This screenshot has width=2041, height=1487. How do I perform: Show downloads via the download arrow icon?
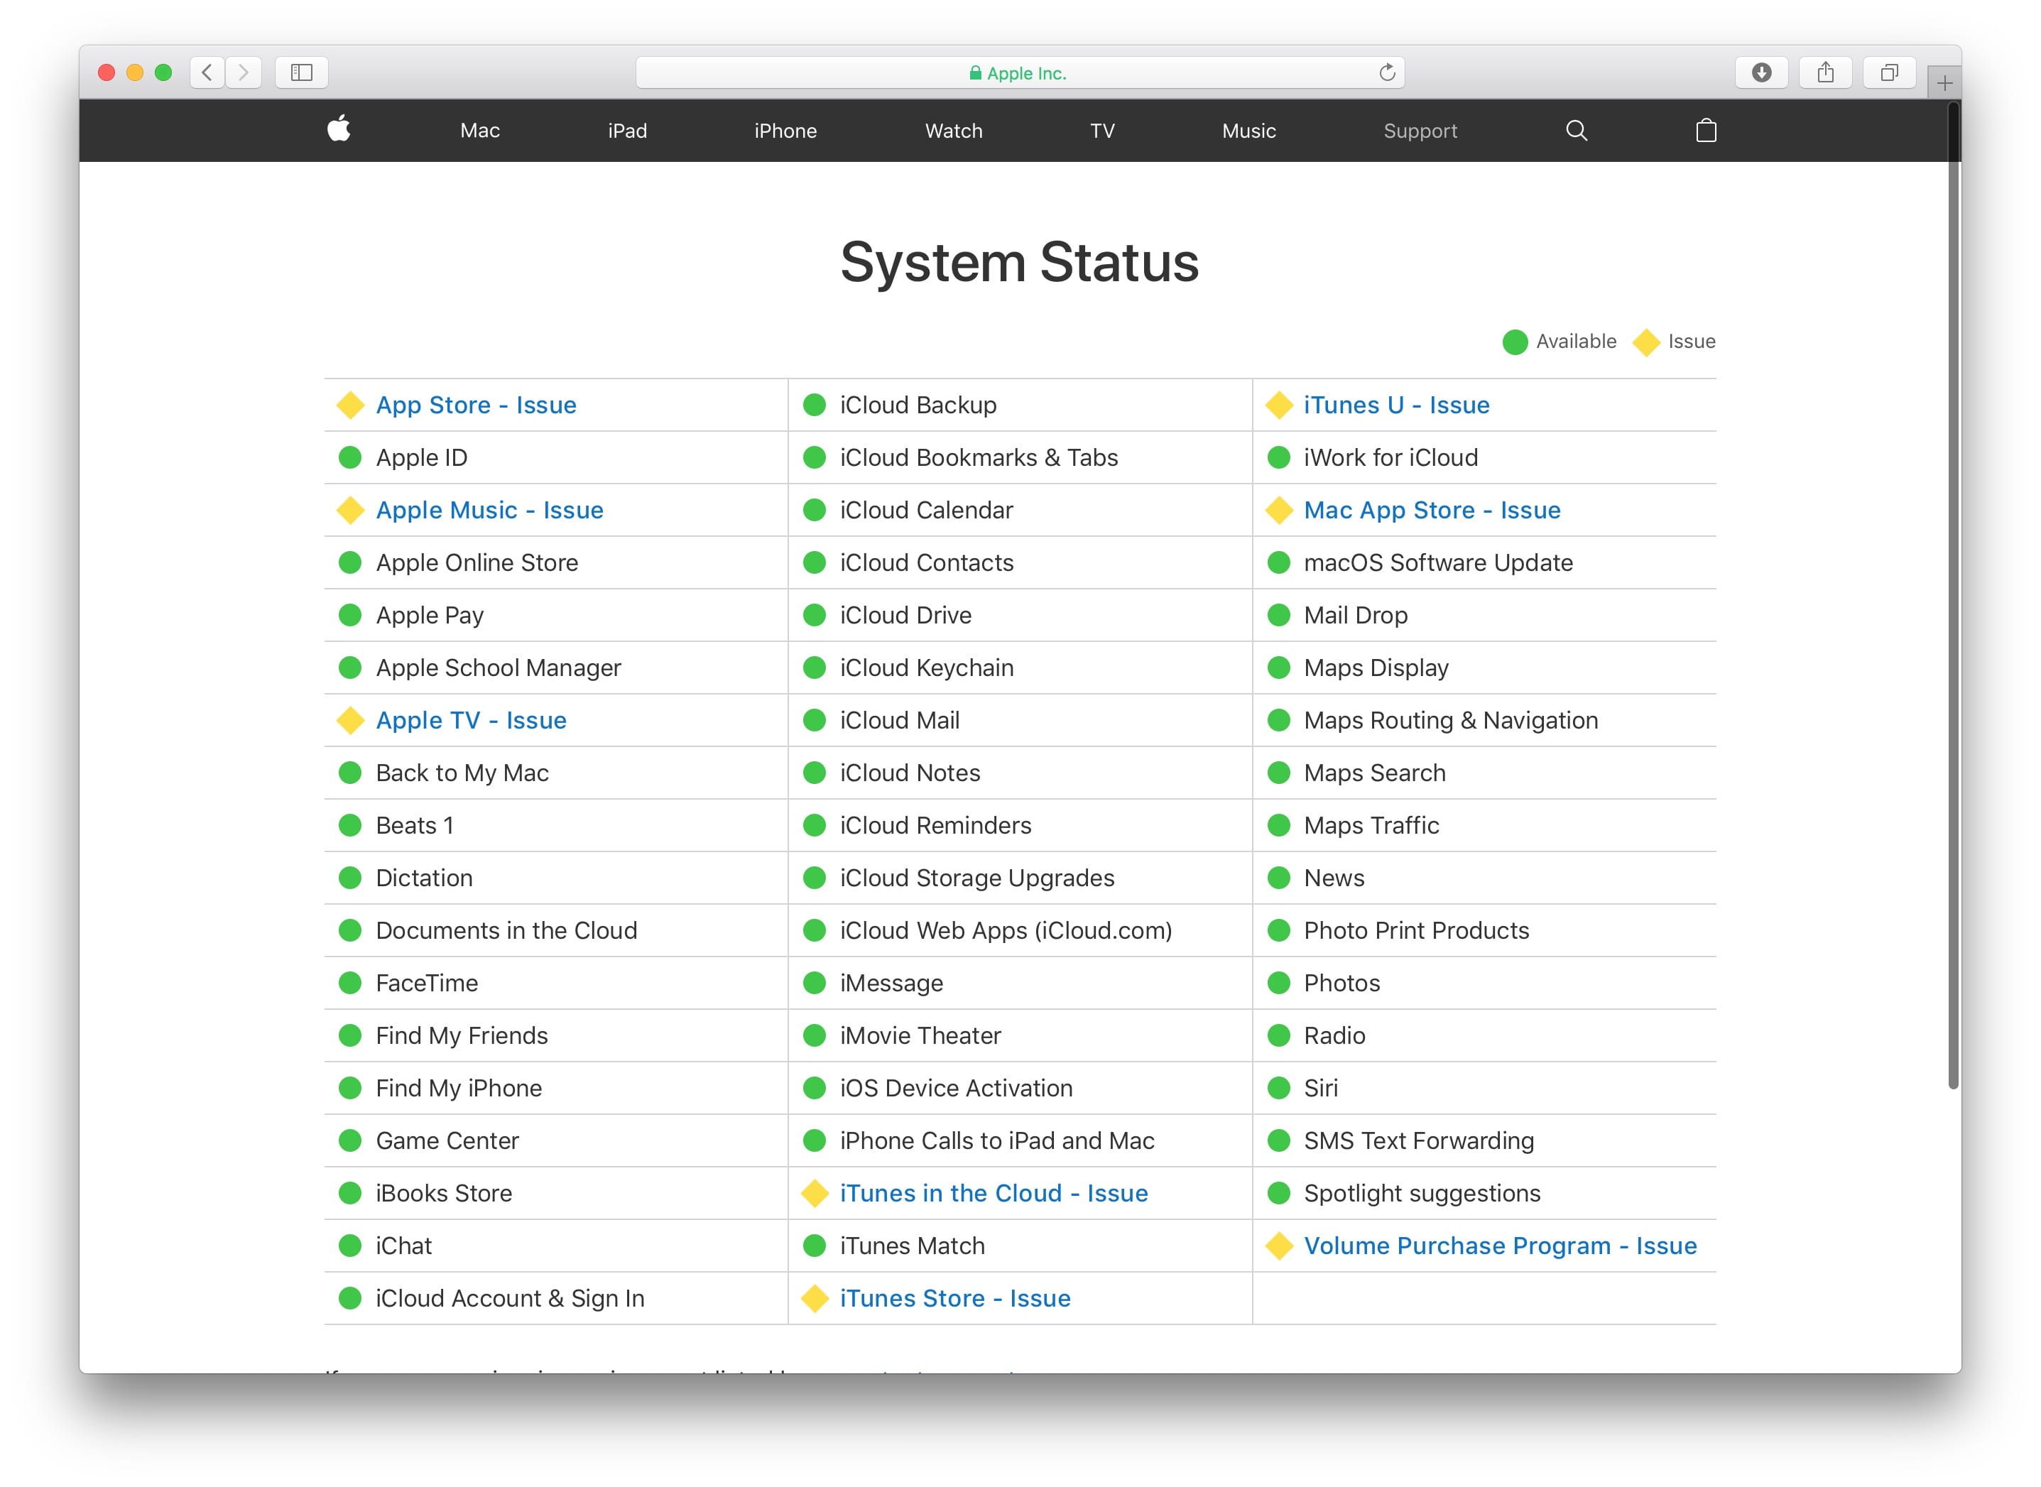pos(1761,72)
